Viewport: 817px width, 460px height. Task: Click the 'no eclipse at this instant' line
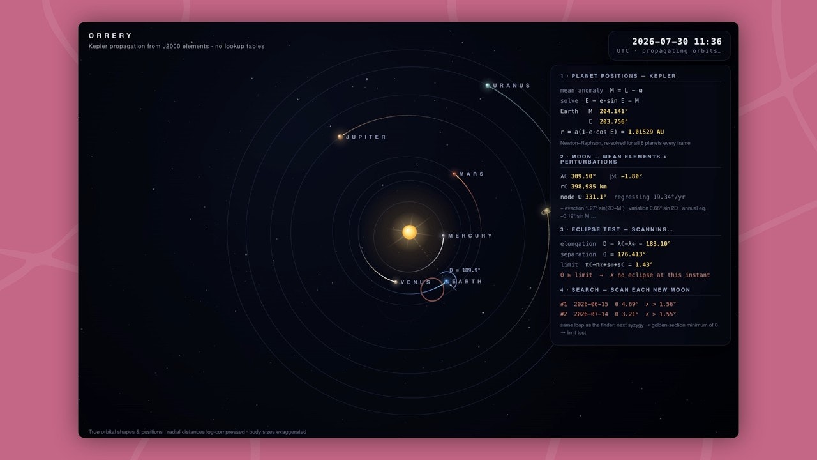pos(635,275)
